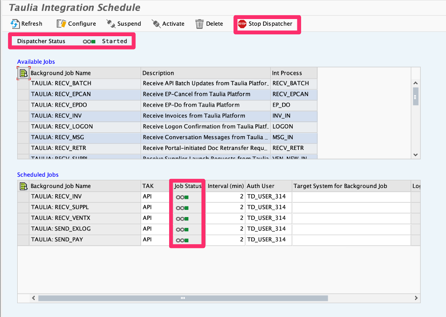Click Auth User column header

point(269,186)
